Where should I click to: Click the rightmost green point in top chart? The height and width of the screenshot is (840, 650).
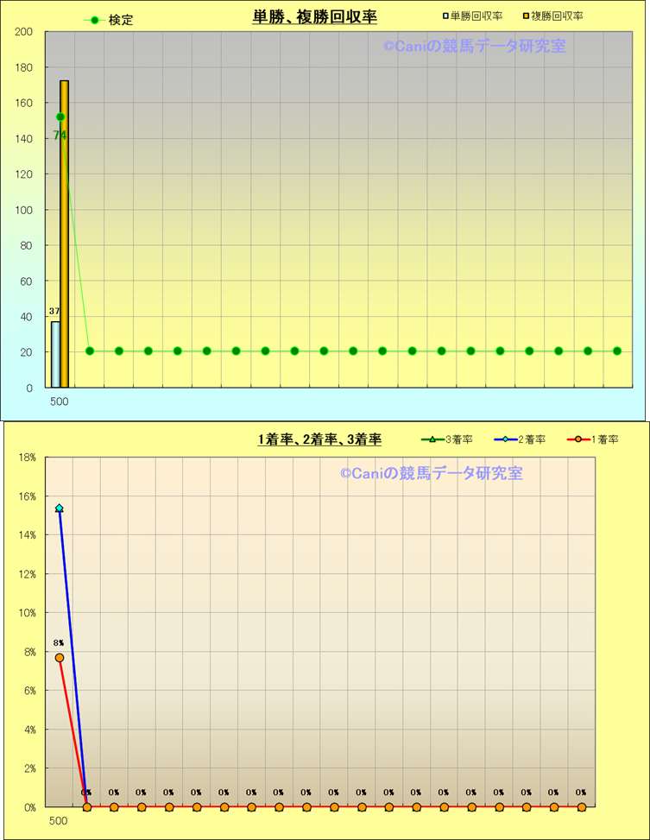[x=617, y=351]
